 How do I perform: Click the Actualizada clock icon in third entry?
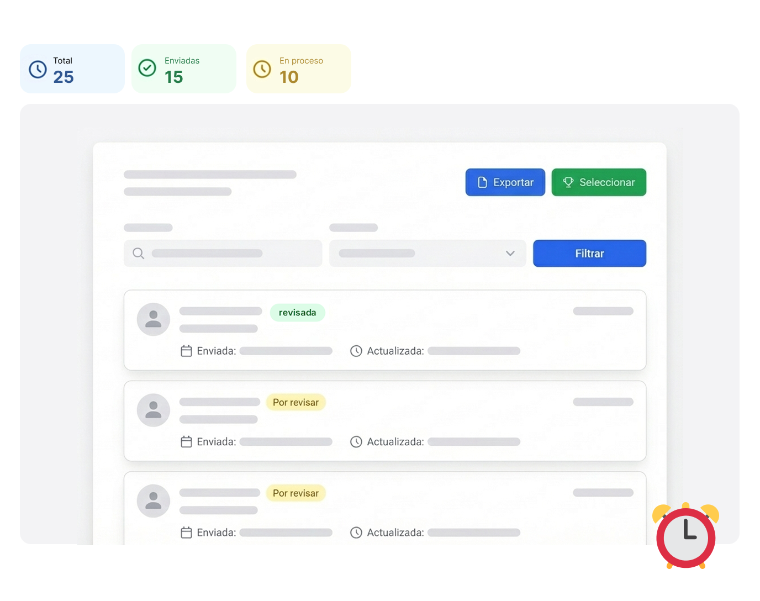(356, 533)
